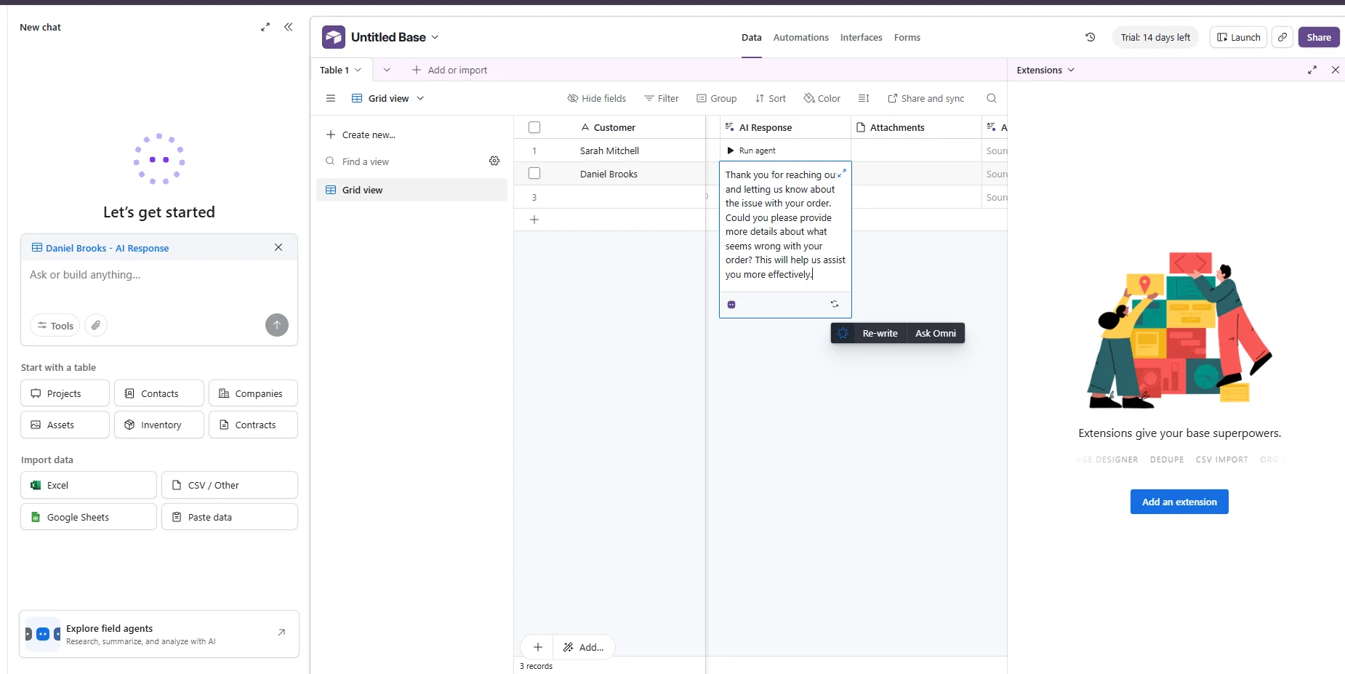
Task: Remove Daniel Brooks context chip
Action: coord(278,247)
